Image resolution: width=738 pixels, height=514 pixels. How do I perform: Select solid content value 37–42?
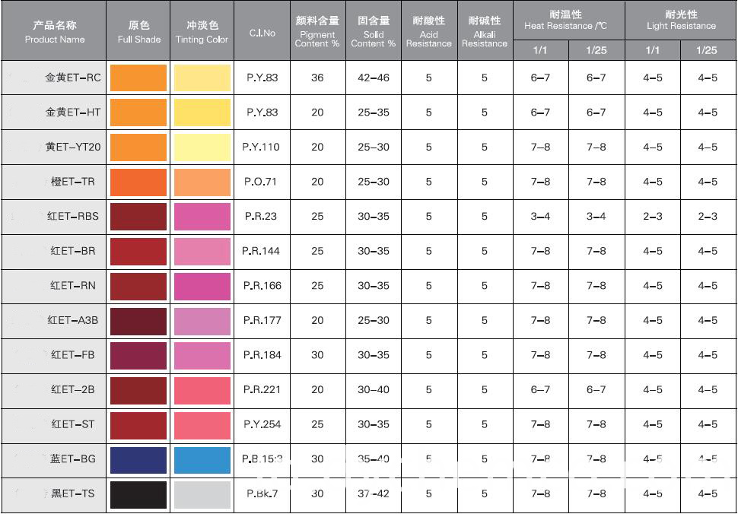click(374, 494)
